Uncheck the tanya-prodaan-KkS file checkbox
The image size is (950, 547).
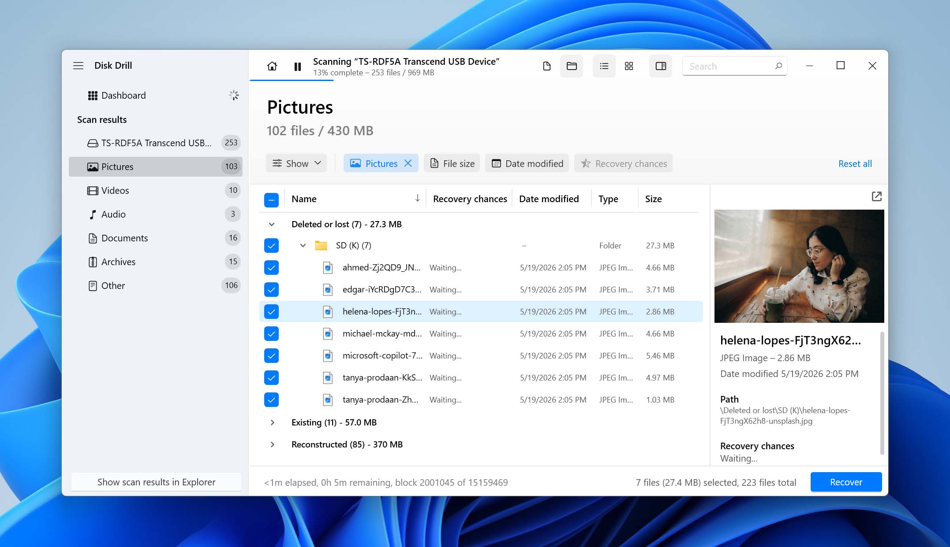[x=271, y=378]
